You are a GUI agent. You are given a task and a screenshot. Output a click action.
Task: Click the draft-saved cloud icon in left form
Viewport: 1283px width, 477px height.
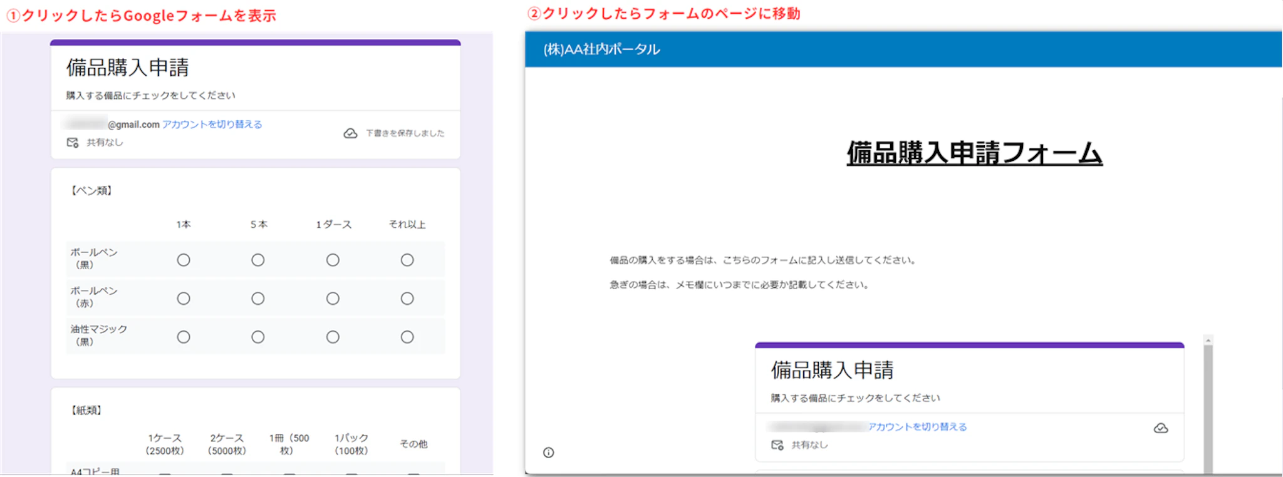click(x=350, y=133)
